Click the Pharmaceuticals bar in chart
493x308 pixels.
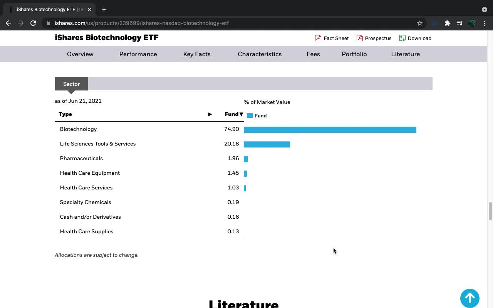point(246,159)
